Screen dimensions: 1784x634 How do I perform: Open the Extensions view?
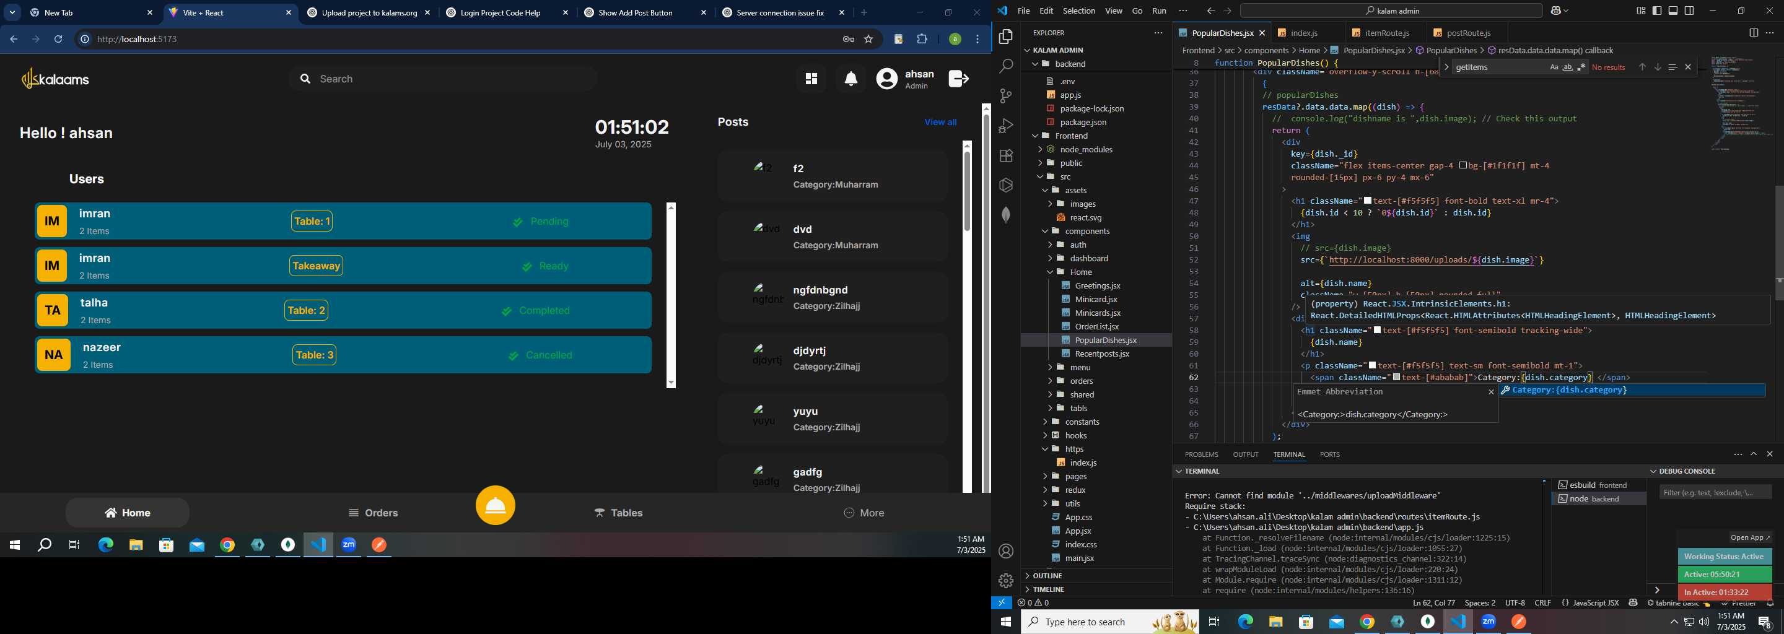pos(1006,156)
